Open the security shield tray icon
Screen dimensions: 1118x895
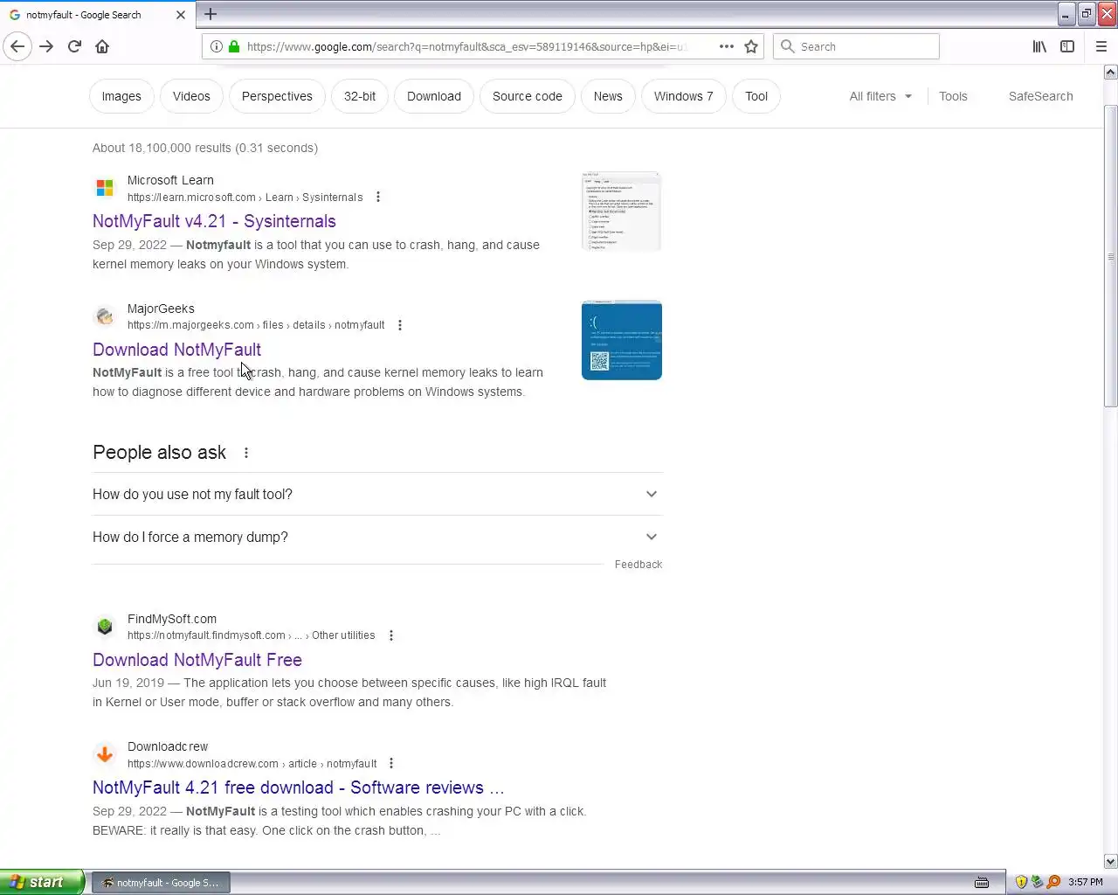click(1021, 883)
